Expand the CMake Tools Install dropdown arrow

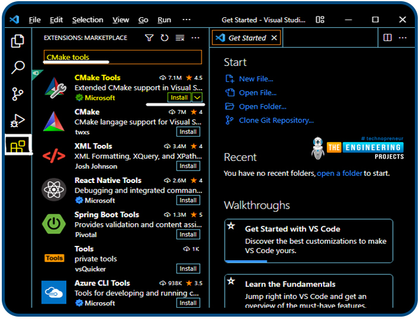coord(197,97)
